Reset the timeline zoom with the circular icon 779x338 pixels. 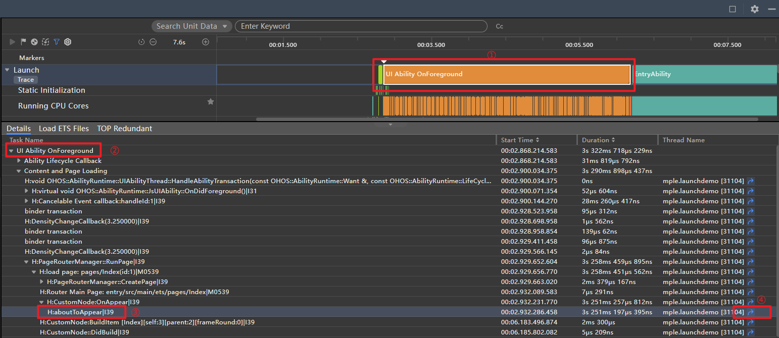click(x=141, y=42)
